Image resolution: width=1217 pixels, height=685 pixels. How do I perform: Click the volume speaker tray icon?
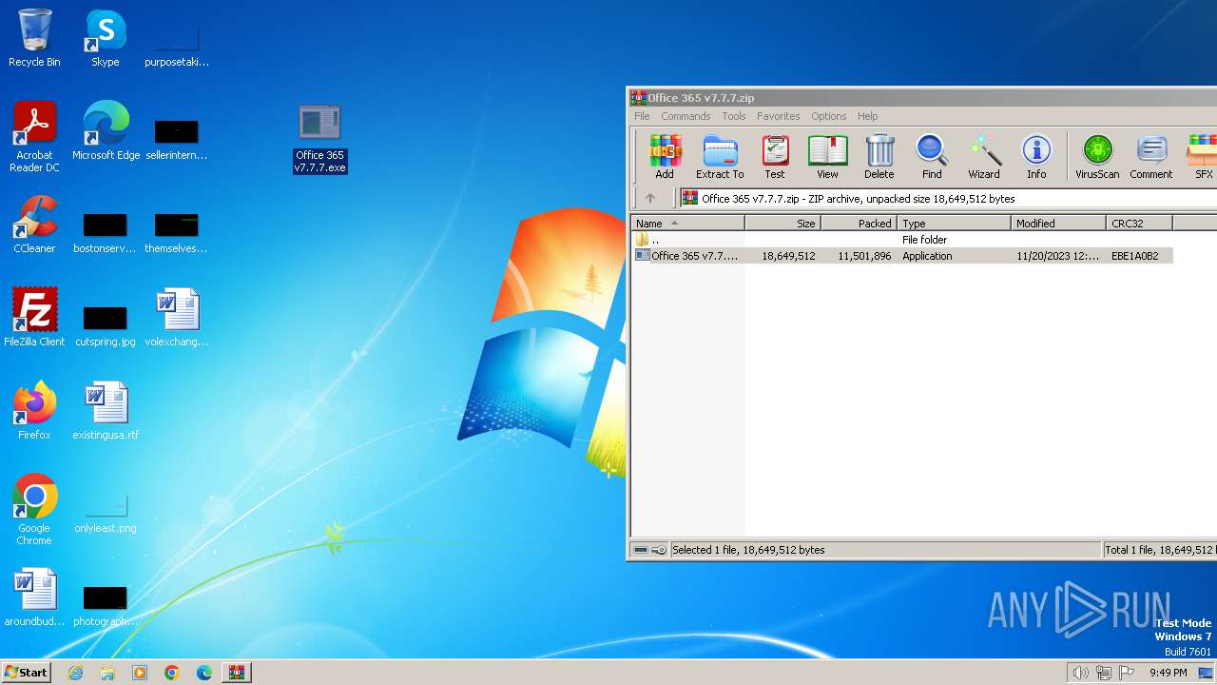[1080, 673]
